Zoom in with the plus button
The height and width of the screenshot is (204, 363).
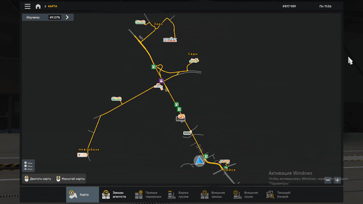pyautogui.click(x=337, y=180)
